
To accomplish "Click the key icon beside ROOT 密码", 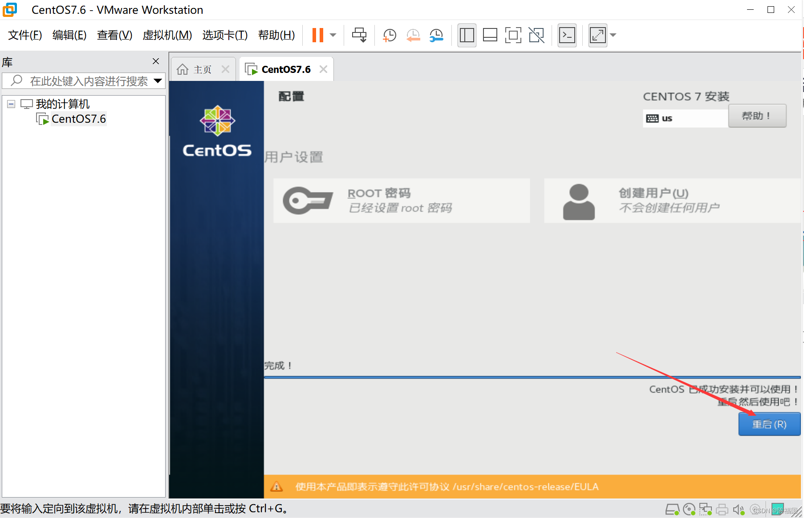I will pos(308,201).
